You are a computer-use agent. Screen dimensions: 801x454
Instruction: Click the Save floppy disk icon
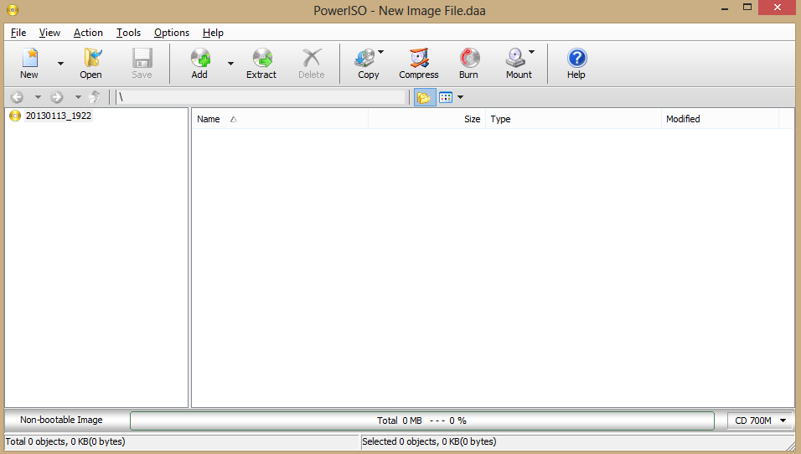click(142, 59)
